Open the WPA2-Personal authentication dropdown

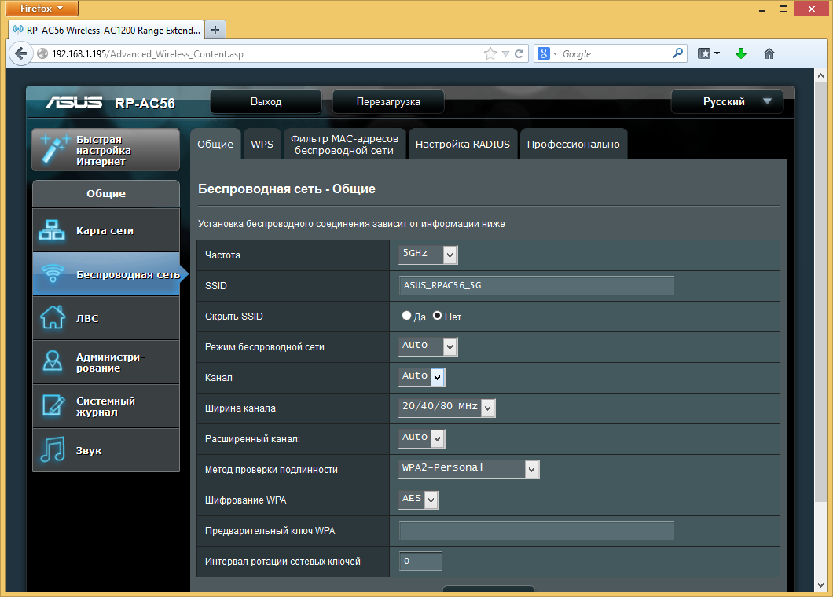tap(468, 469)
